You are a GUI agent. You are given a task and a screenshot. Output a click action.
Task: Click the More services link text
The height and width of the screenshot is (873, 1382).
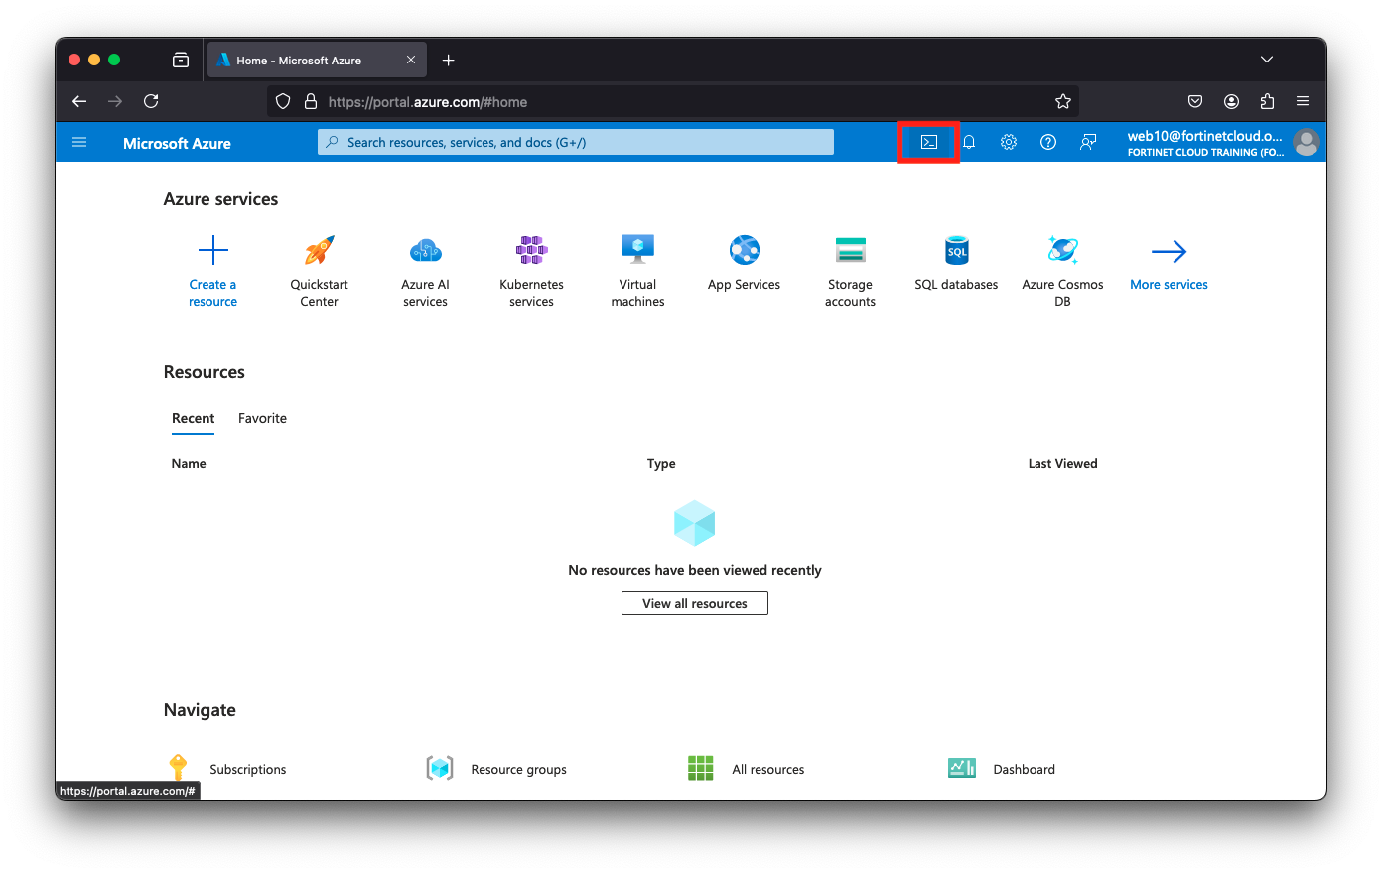(1170, 285)
